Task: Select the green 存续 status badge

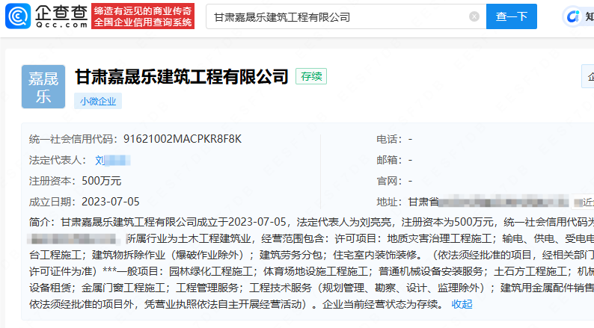Action: point(311,76)
